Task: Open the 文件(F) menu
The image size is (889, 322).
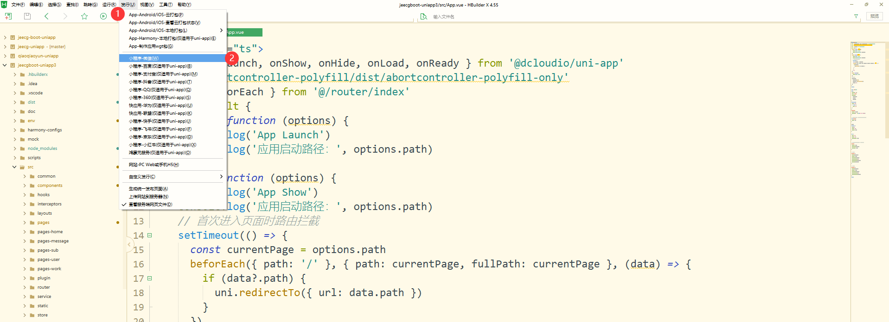Action: click(18, 5)
